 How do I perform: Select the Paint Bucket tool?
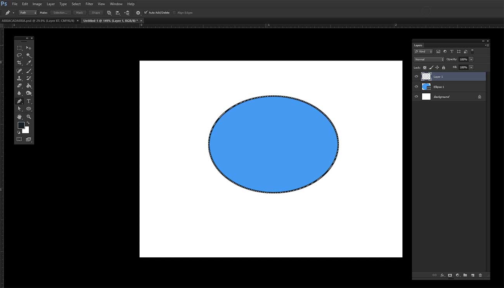[29, 86]
